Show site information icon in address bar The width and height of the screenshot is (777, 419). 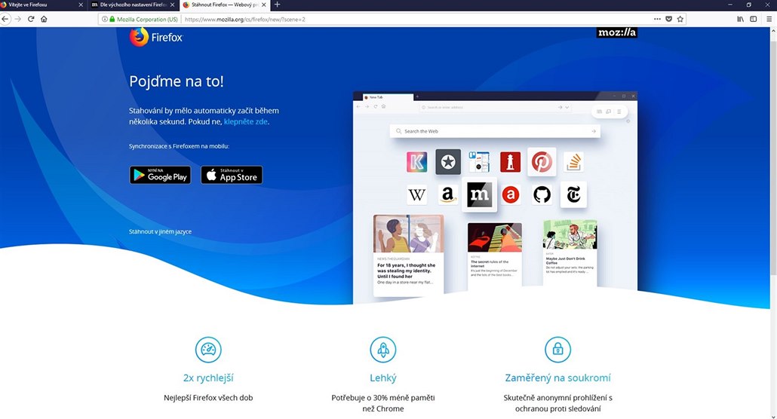pos(105,20)
